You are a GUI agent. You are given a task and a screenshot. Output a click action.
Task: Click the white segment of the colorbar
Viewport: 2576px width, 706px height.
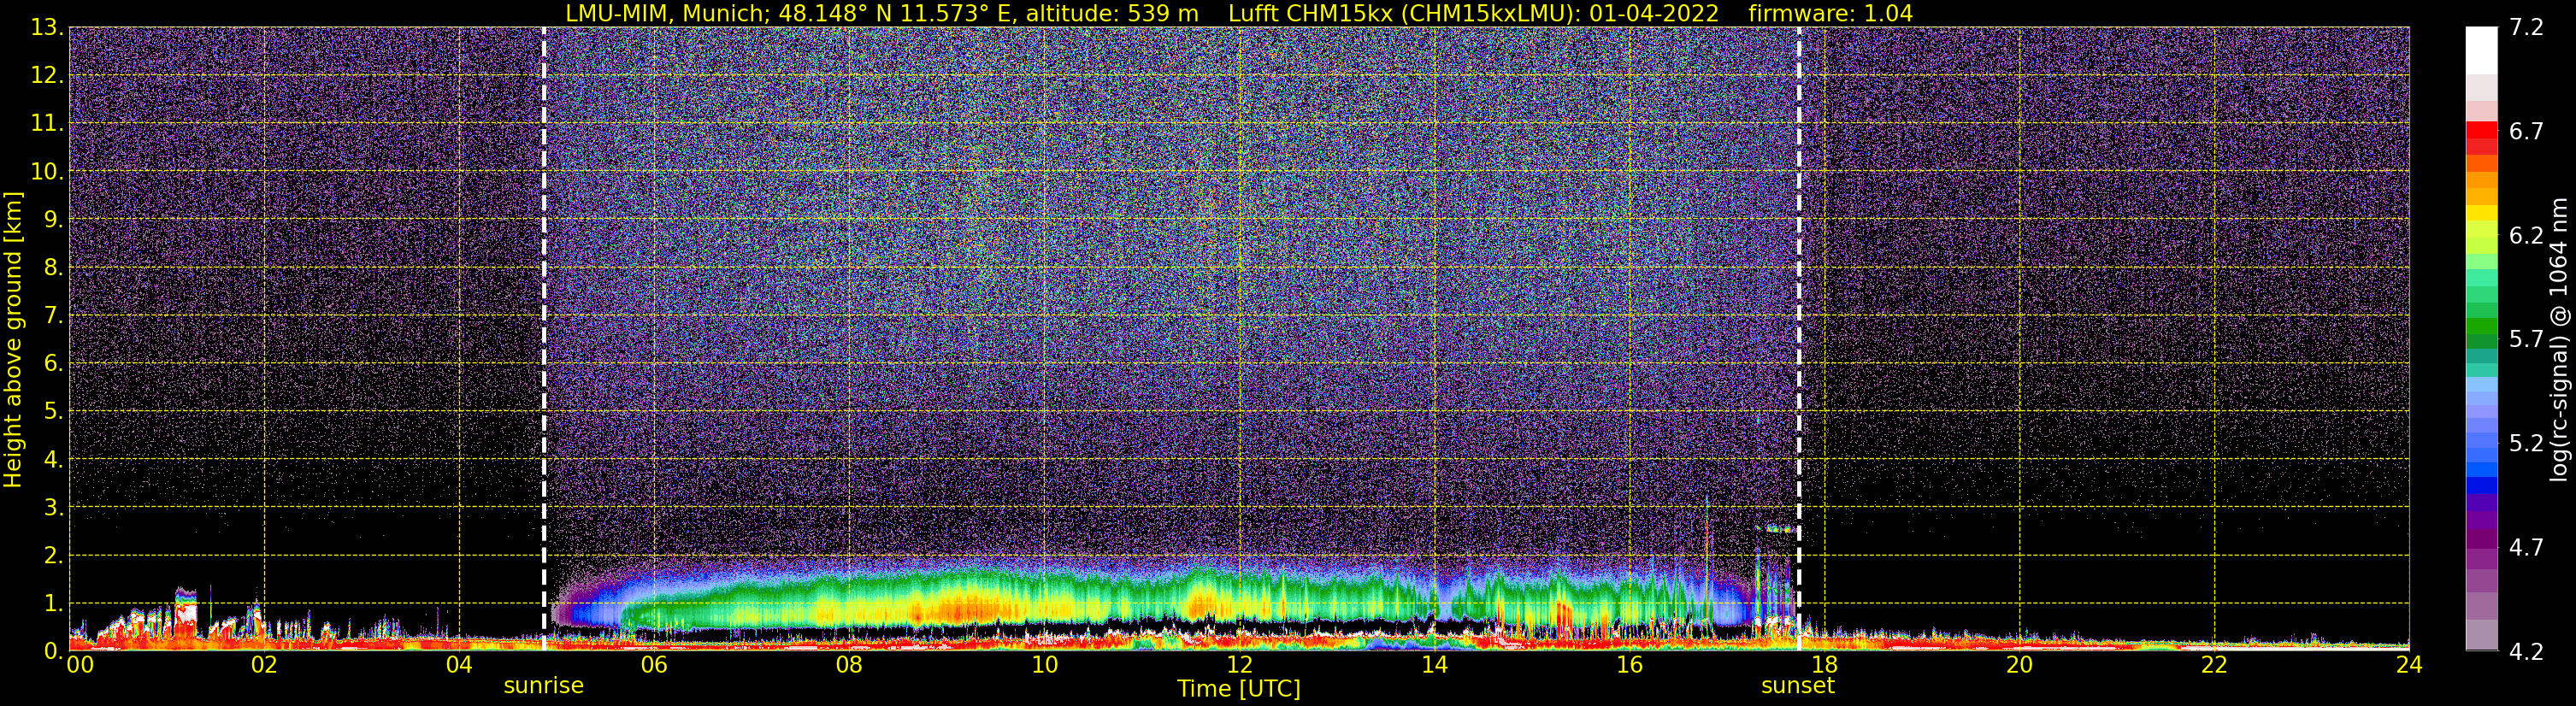click(x=2482, y=50)
